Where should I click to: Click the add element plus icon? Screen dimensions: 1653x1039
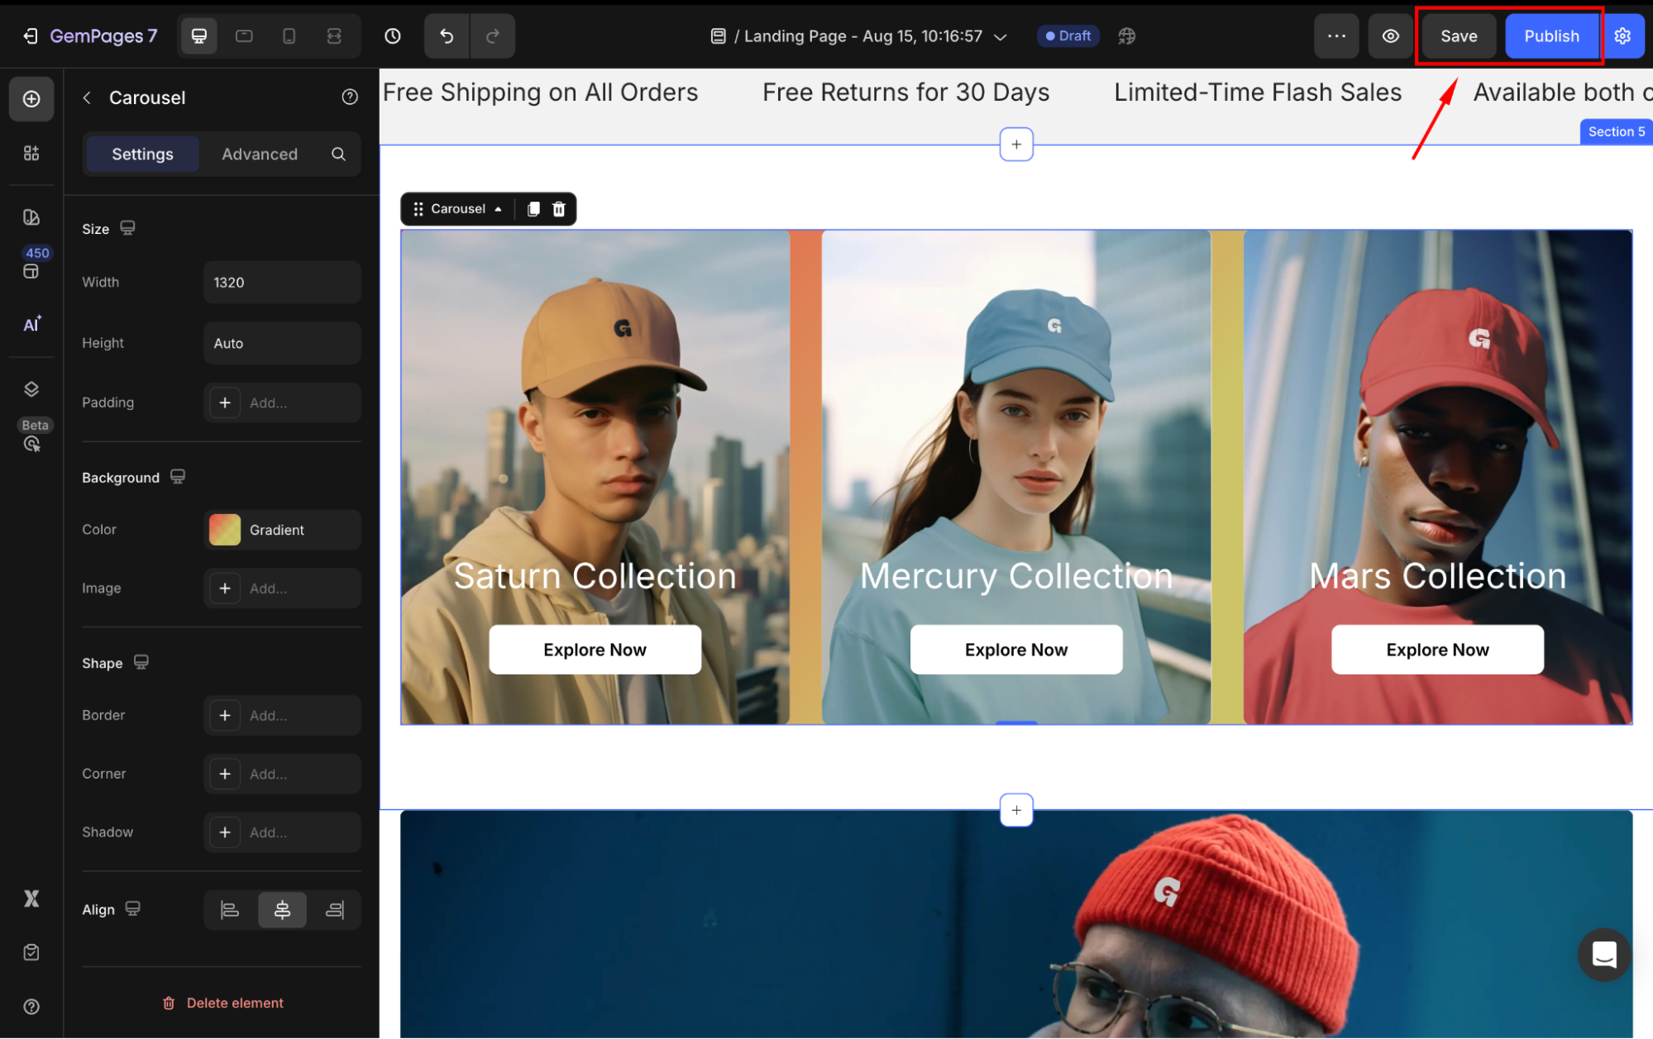click(x=31, y=99)
